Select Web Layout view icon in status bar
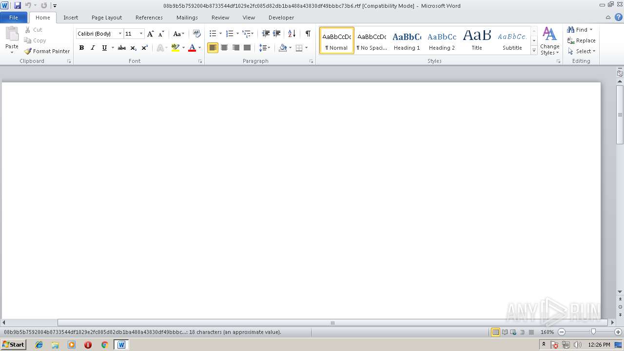The width and height of the screenshot is (624, 351). pos(513,332)
